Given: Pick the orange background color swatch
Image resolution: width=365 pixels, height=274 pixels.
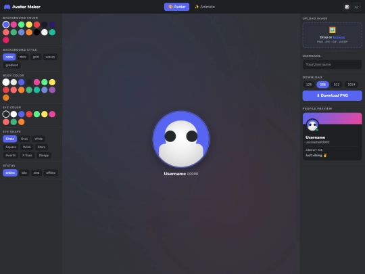Looking at the screenshot, I should click(x=29, y=32).
